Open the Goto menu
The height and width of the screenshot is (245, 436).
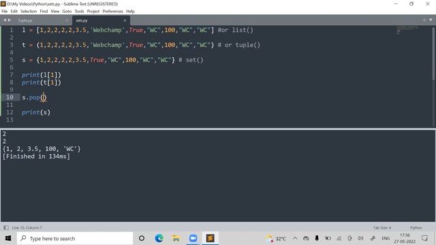click(x=67, y=12)
